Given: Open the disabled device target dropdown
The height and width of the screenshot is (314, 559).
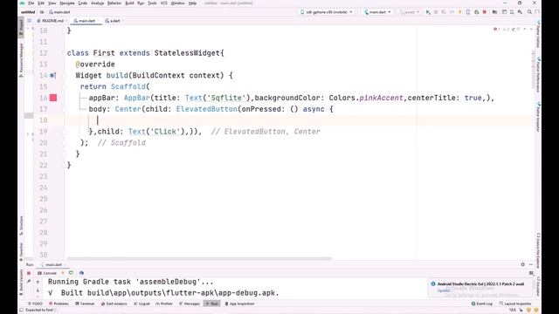Looking at the screenshot, I should pyautogui.click(x=409, y=12).
